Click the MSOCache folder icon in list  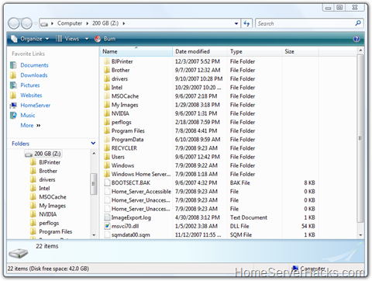tap(107, 96)
